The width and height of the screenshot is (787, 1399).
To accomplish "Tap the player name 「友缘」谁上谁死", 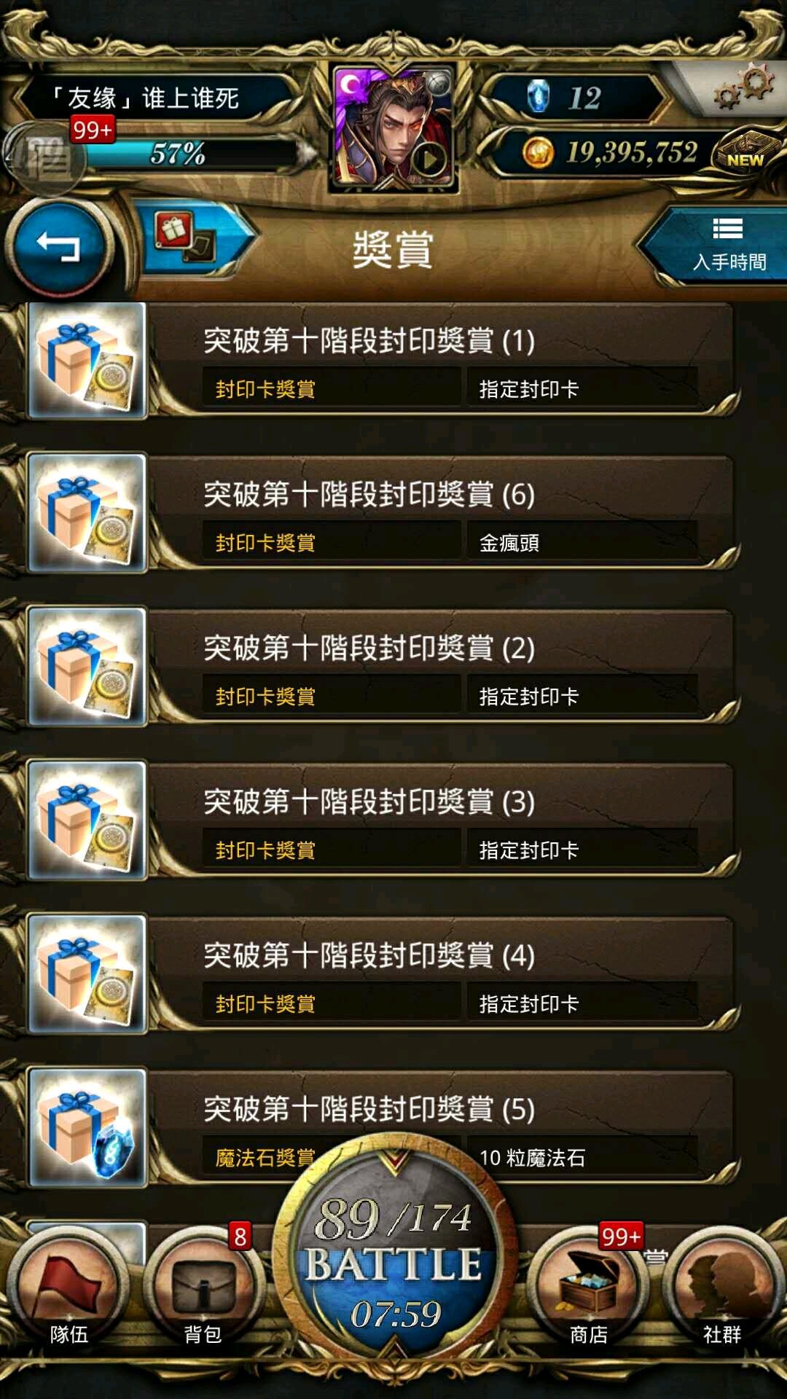I will tap(146, 98).
